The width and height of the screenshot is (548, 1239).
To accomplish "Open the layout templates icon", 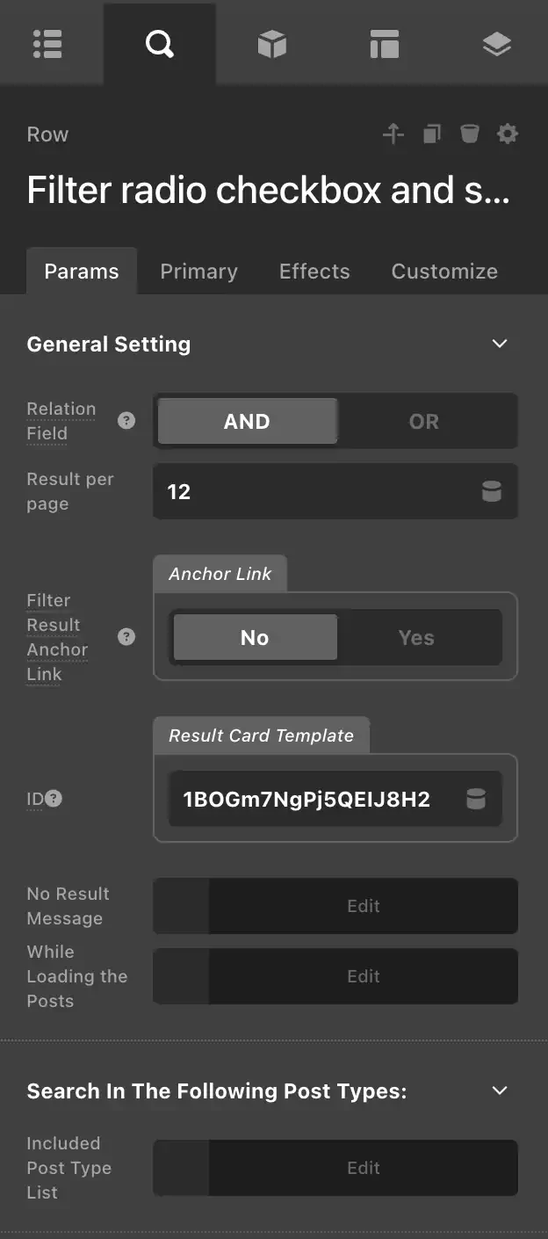I will [385, 44].
